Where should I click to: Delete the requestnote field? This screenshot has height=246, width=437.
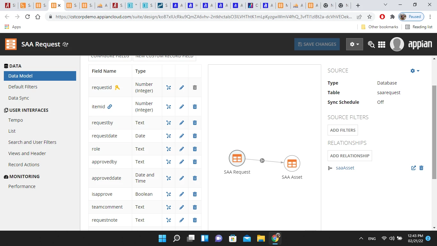[195, 220]
